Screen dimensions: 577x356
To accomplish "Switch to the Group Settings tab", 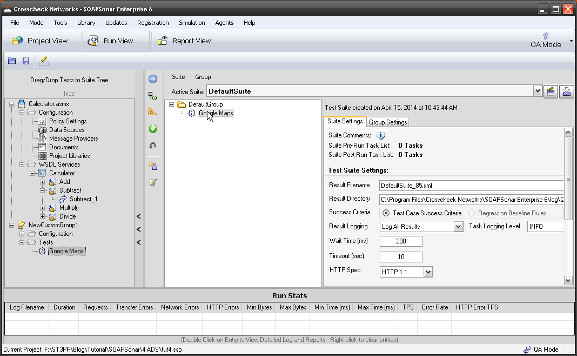I will 388,122.
